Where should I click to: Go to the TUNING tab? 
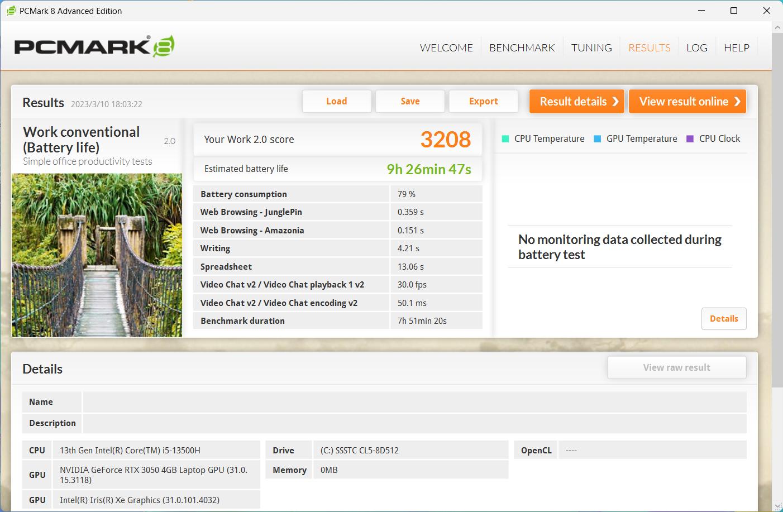tap(591, 48)
